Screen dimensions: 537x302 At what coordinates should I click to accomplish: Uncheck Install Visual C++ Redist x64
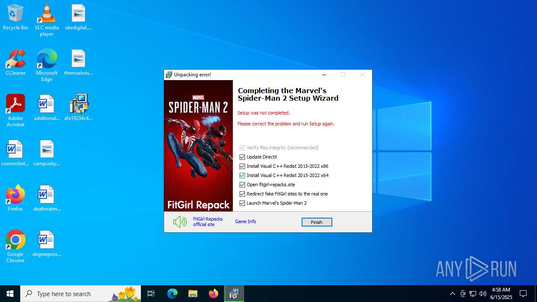pos(242,175)
